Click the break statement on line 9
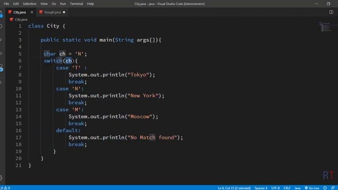338x190 pixels. click(x=78, y=82)
